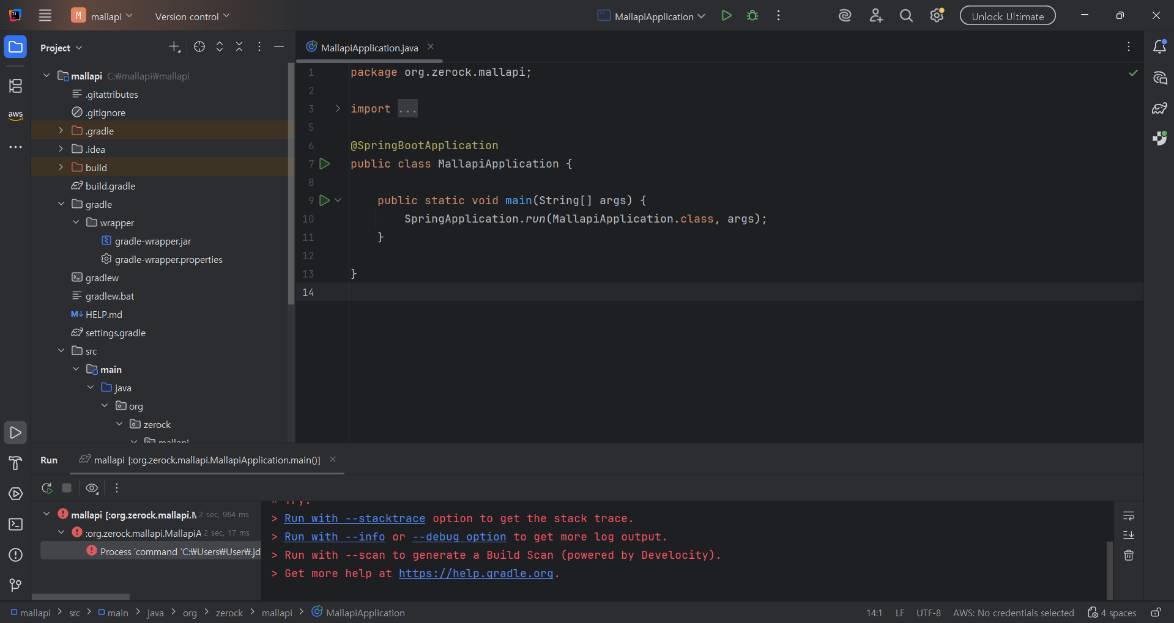
Task: Expand the .gradle folder in project tree
Action: 61,131
